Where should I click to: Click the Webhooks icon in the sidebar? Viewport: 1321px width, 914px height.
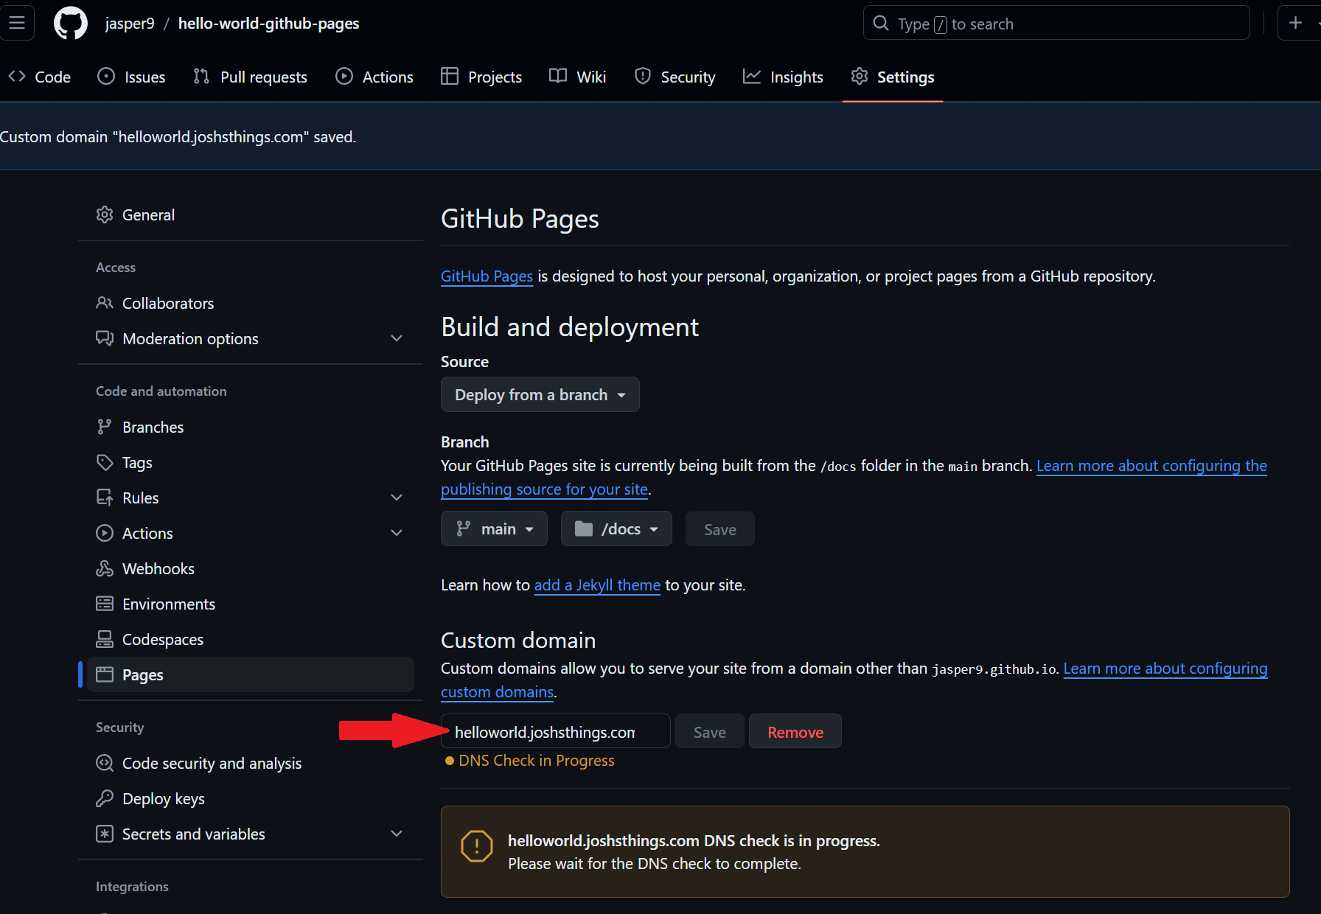pos(105,568)
